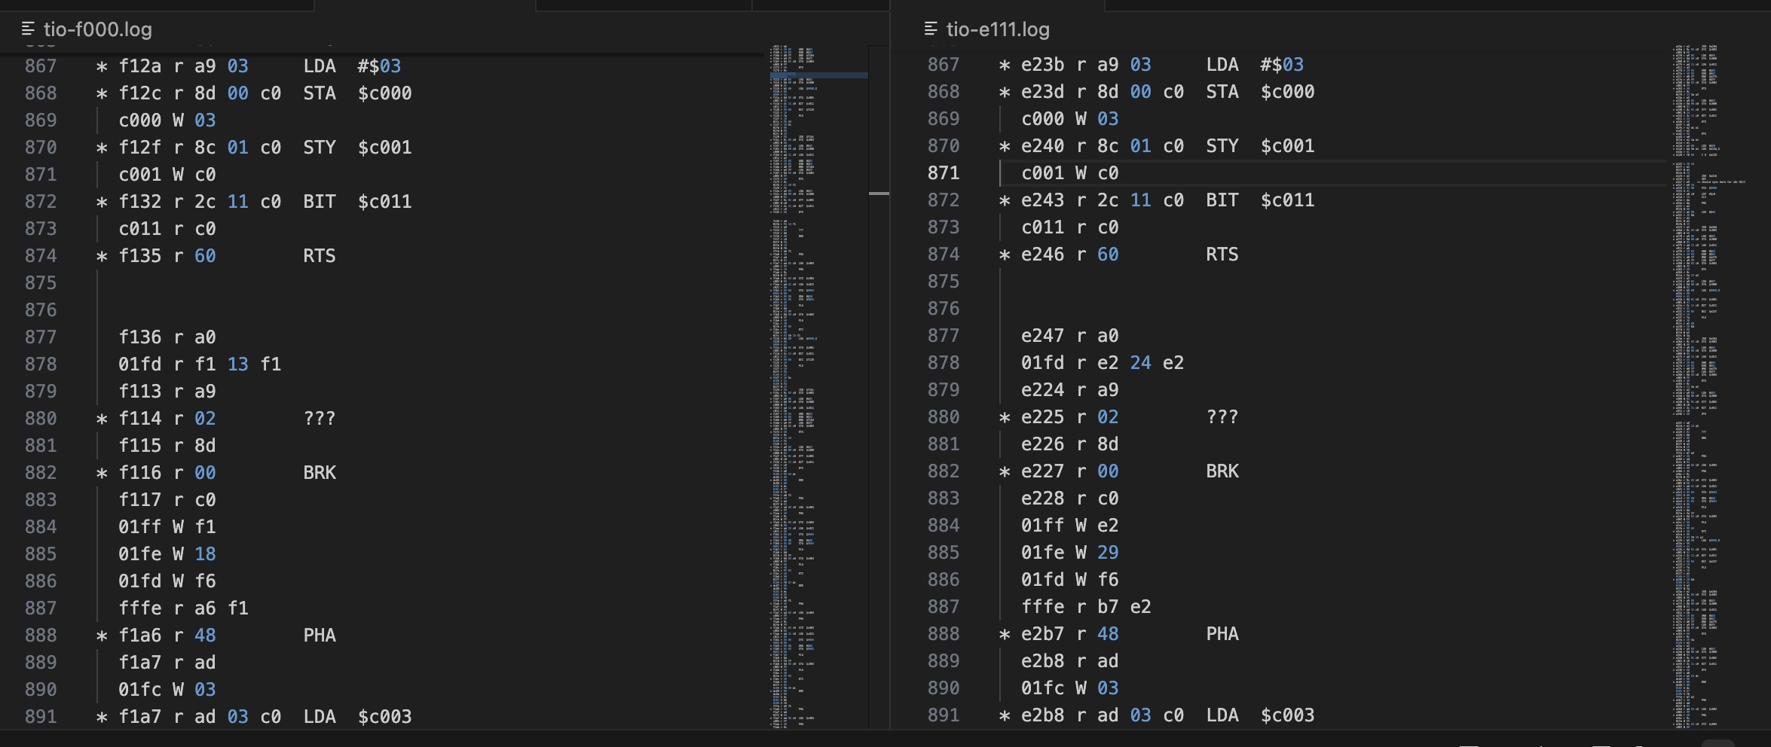Place cursor on BRK in tio-e111.log
This screenshot has width=1771, height=747.
pos(1222,471)
